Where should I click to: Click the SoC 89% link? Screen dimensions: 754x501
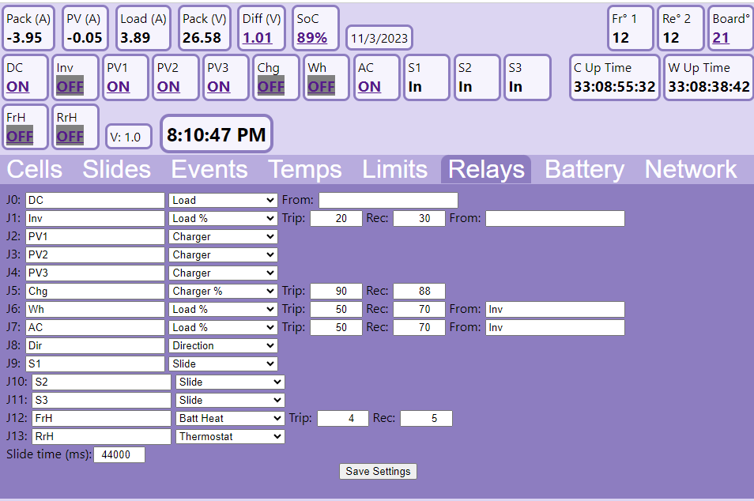click(312, 37)
